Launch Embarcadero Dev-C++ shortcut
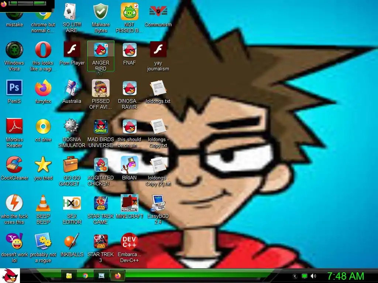 pos(130,248)
